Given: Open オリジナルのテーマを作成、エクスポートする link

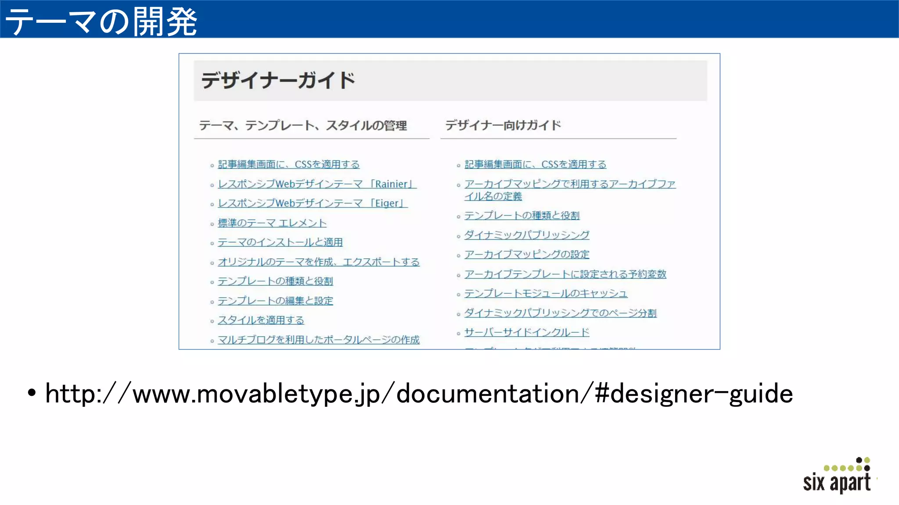Looking at the screenshot, I should point(319,262).
